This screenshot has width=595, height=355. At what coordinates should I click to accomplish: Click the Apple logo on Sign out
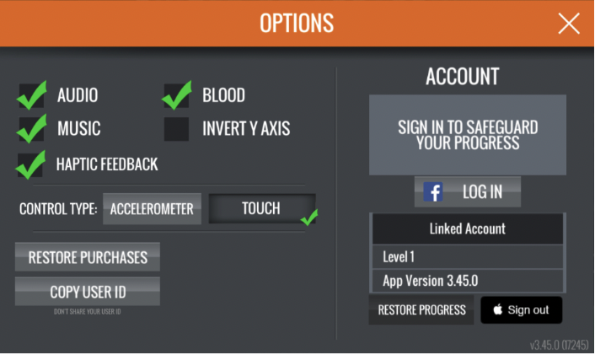point(498,310)
